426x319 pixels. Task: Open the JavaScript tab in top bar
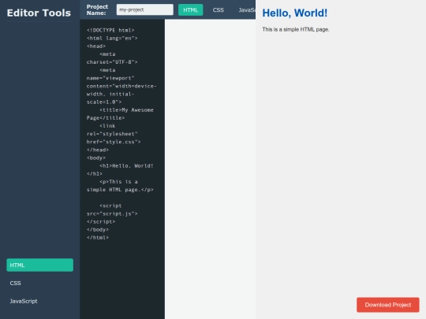point(246,10)
